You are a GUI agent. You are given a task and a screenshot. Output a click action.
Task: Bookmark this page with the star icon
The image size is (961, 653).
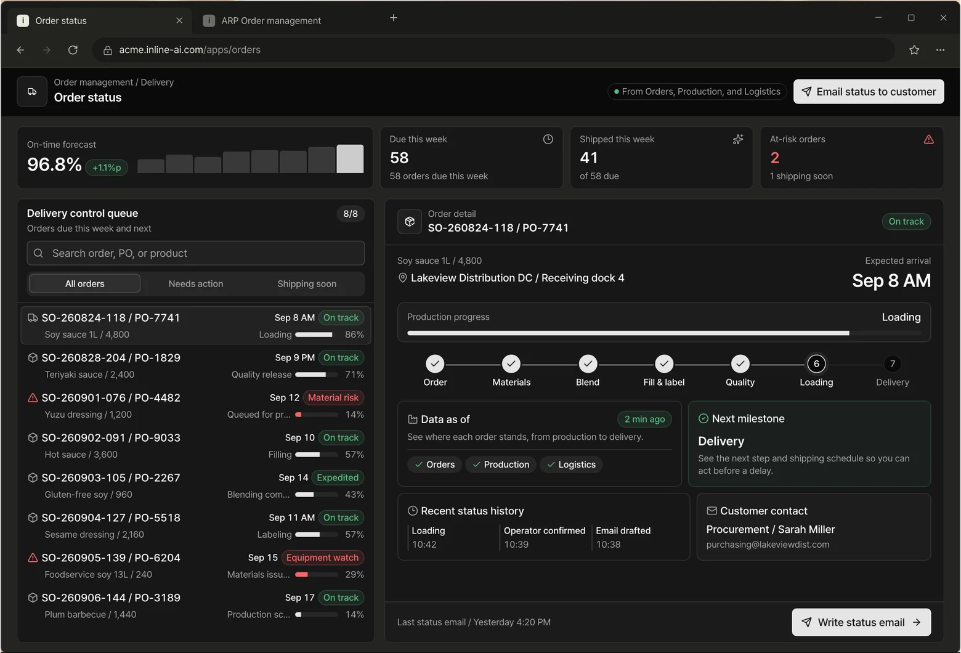[x=914, y=50]
